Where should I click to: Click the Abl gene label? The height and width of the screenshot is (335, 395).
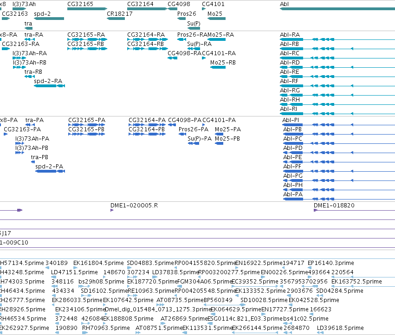[284, 4]
